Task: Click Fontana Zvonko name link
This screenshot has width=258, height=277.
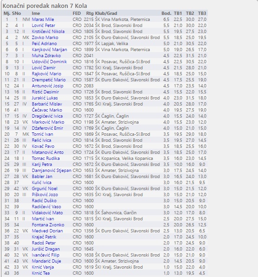Action: pyautogui.click(x=48, y=225)
